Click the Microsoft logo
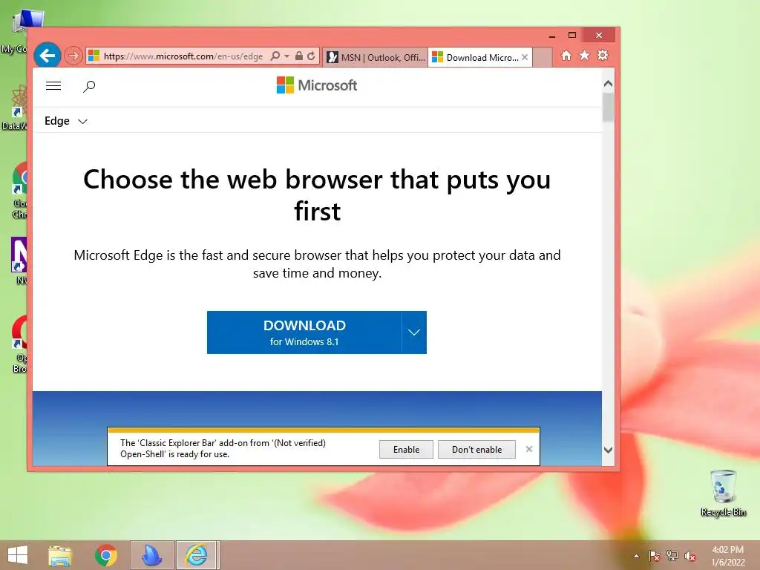This screenshot has width=760, height=570. pyautogui.click(x=316, y=85)
